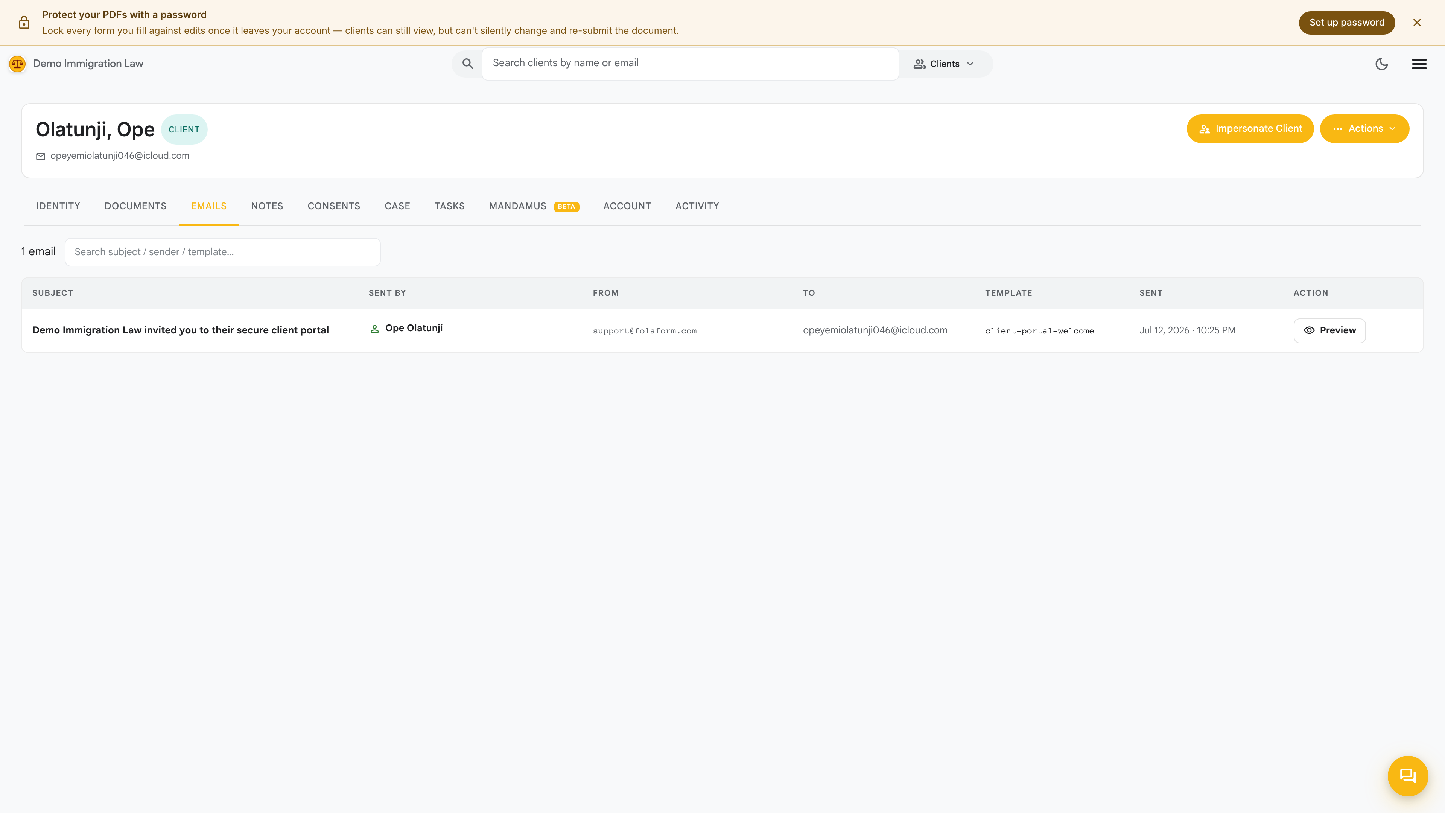Image resolution: width=1445 pixels, height=813 pixels.
Task: Click the envelope icon beside client email
Action: [40, 157]
